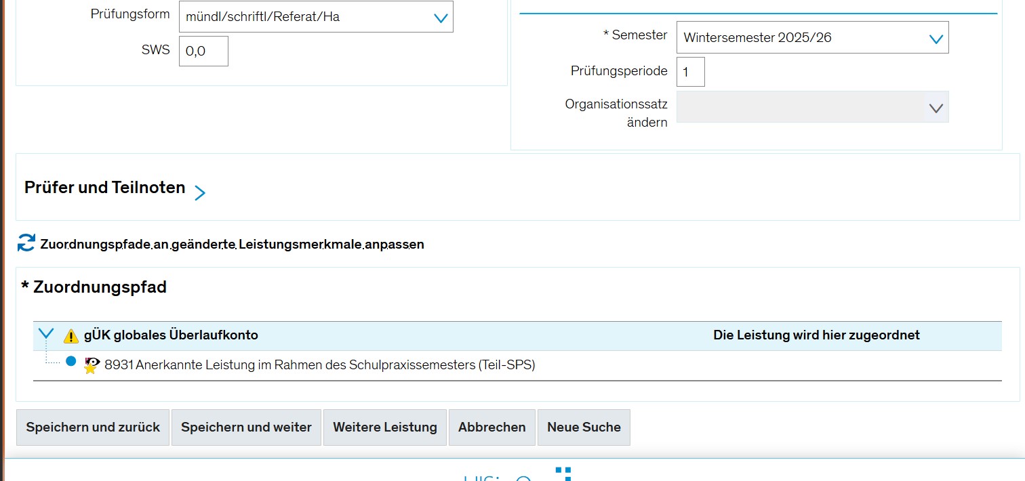Click the Speichern und weiter button

(246, 427)
